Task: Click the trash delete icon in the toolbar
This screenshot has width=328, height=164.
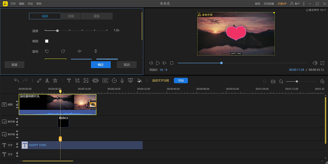Action: (55, 81)
